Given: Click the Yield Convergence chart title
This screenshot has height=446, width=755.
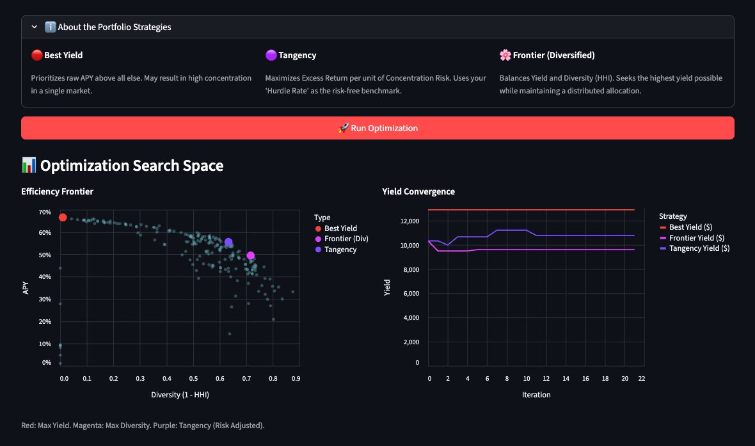Looking at the screenshot, I should point(418,191).
